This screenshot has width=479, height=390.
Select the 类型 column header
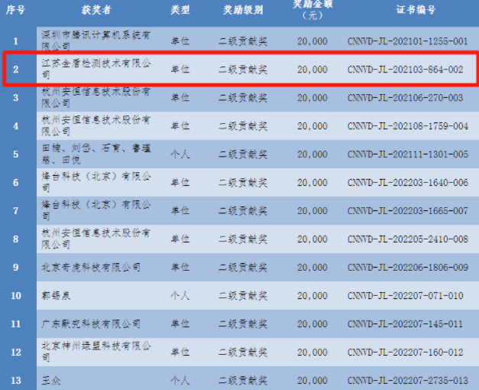(x=180, y=10)
